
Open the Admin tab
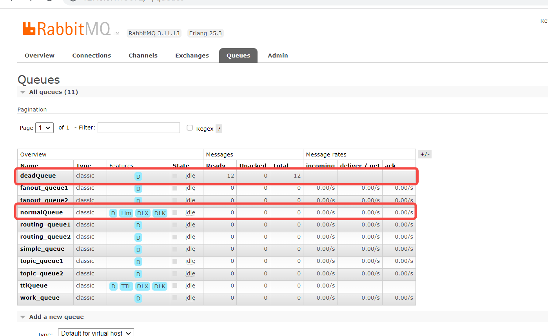click(278, 56)
